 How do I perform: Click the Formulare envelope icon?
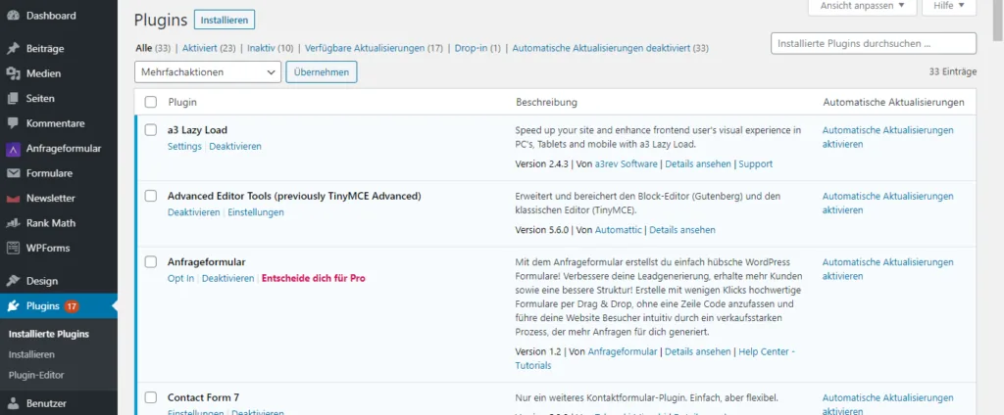coord(13,173)
